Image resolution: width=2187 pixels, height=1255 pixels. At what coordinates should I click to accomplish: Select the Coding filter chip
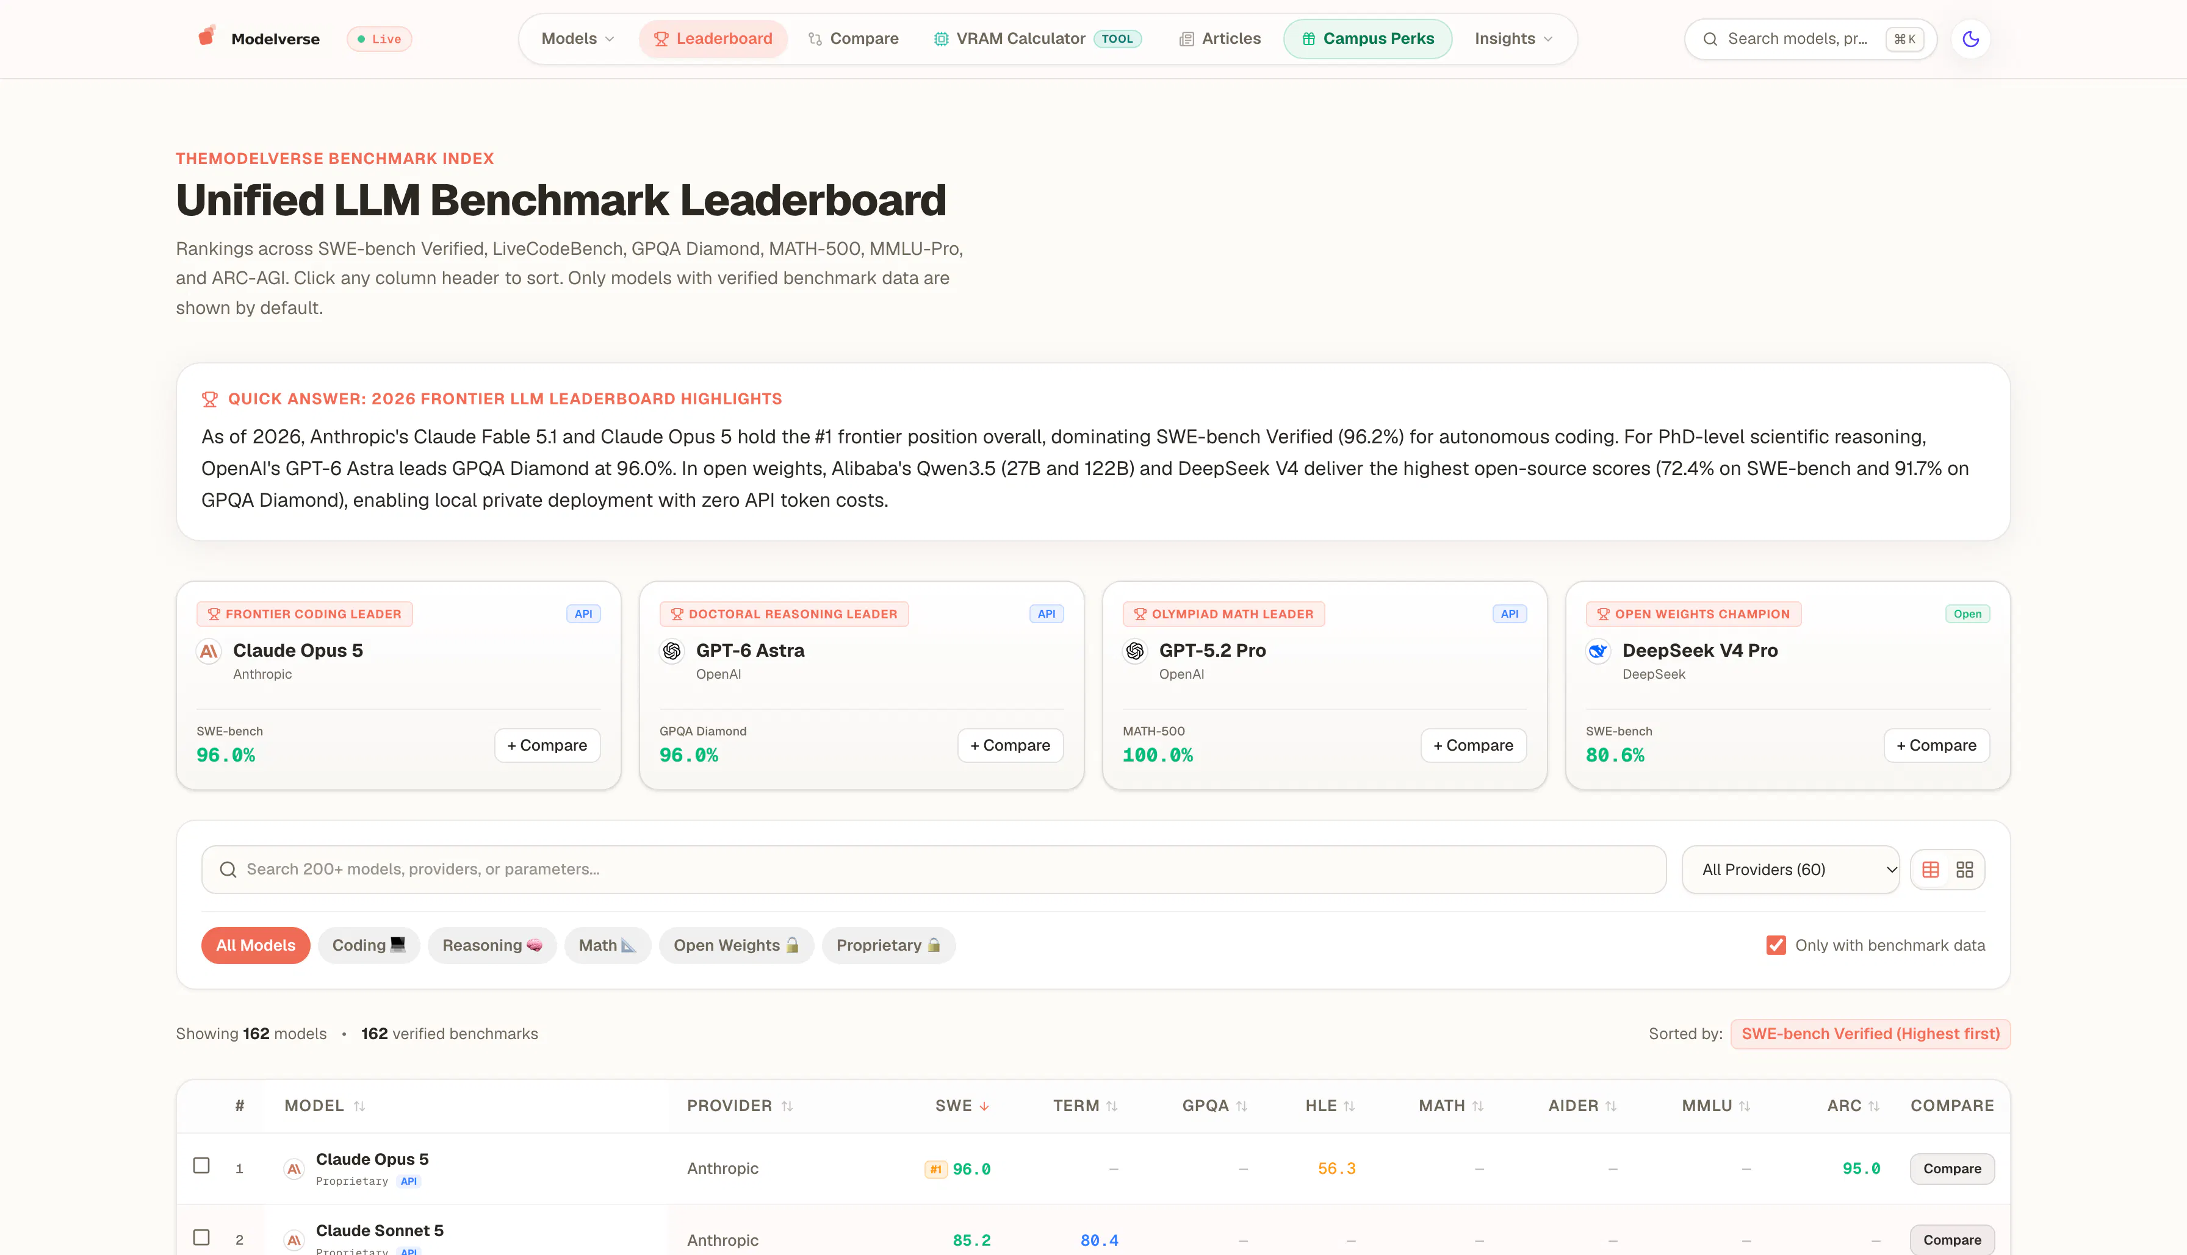coord(368,946)
